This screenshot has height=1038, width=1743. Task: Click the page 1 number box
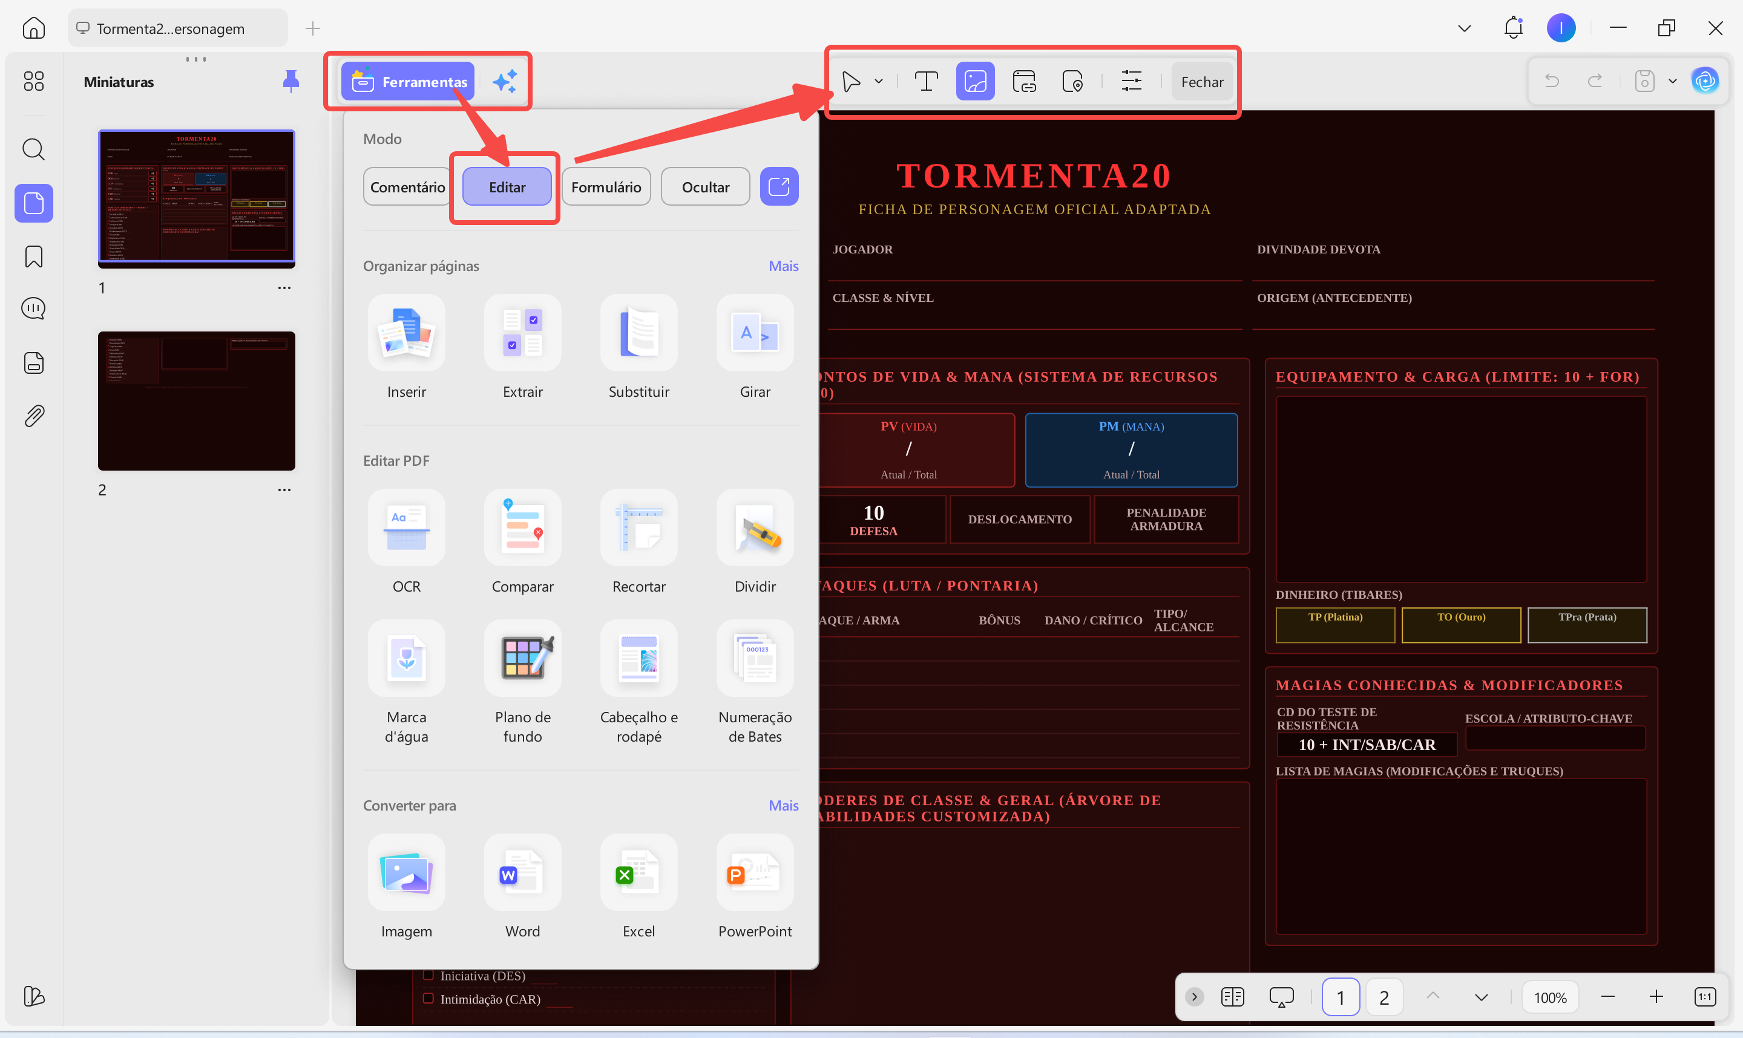1340,997
